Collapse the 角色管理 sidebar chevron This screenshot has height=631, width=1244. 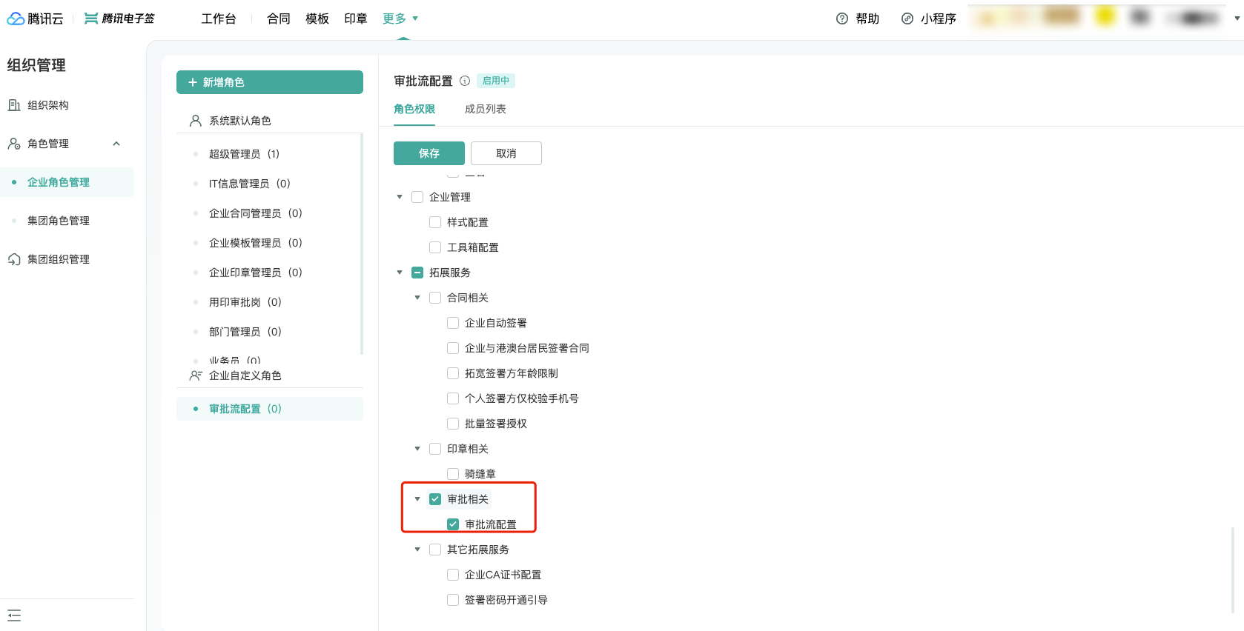(x=116, y=144)
